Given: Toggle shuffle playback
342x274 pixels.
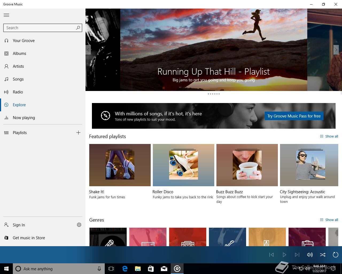Looking at the screenshot, I should pyautogui.click(x=323, y=255).
